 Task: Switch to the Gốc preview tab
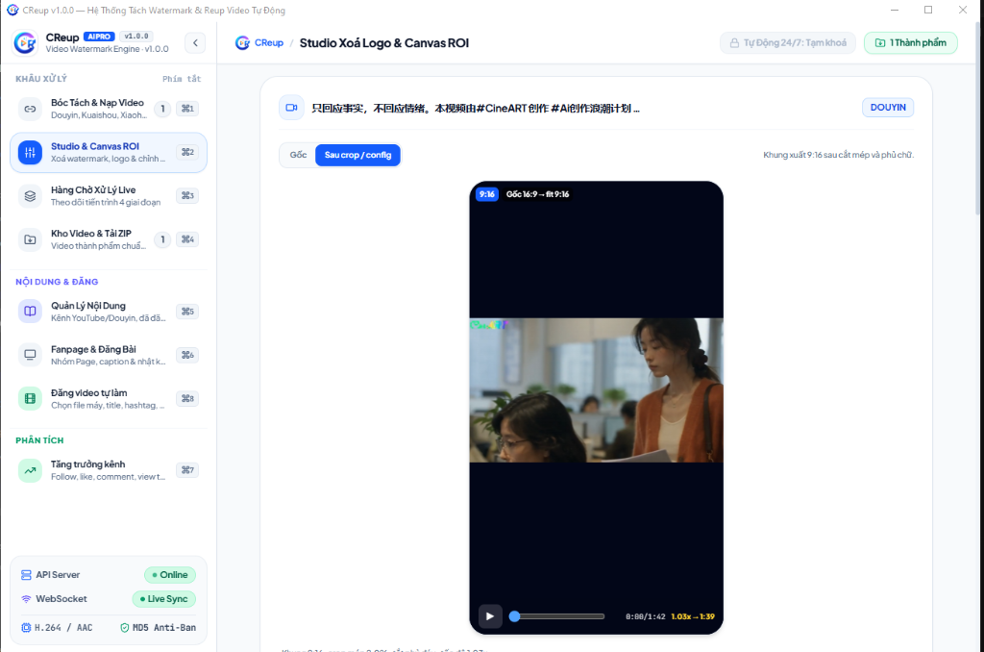click(x=298, y=155)
